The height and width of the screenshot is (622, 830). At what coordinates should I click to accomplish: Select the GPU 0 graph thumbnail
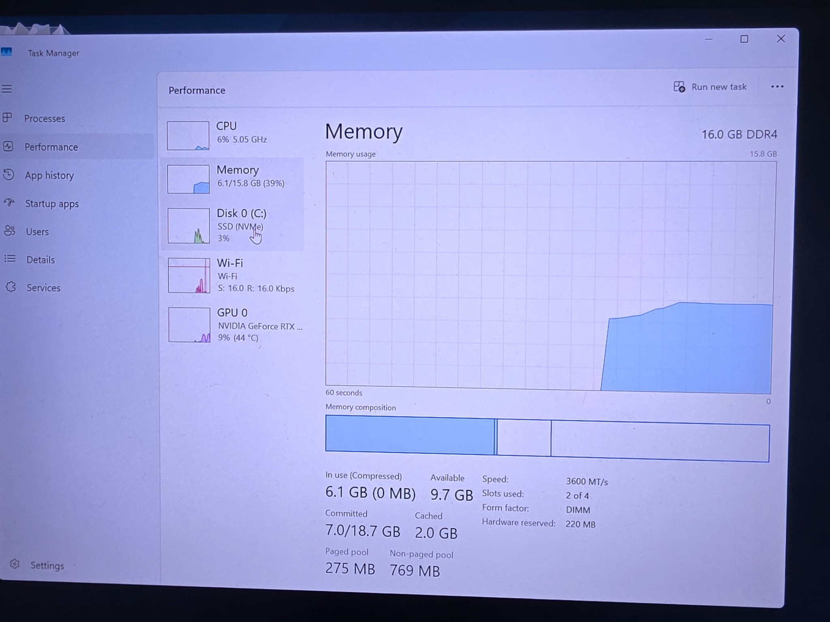click(x=189, y=325)
